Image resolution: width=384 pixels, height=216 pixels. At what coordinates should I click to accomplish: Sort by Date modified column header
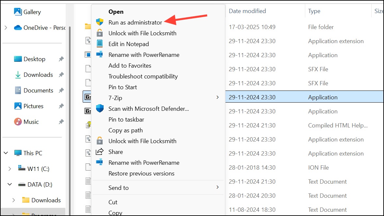(247, 11)
